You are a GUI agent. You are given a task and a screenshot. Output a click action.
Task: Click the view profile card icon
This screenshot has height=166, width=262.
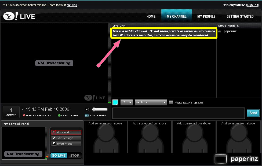click(86, 115)
